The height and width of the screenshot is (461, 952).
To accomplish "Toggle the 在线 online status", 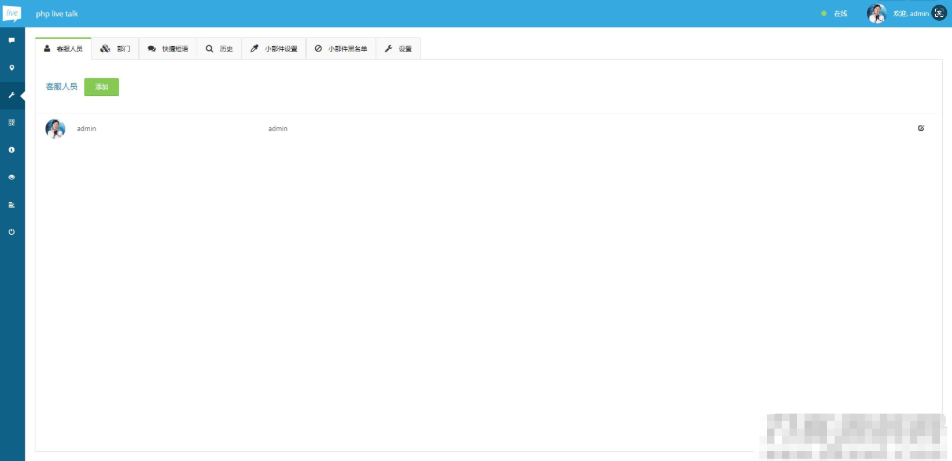I will (x=835, y=13).
